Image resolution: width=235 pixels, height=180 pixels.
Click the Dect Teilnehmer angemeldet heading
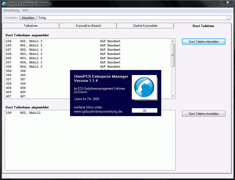tap(27, 35)
